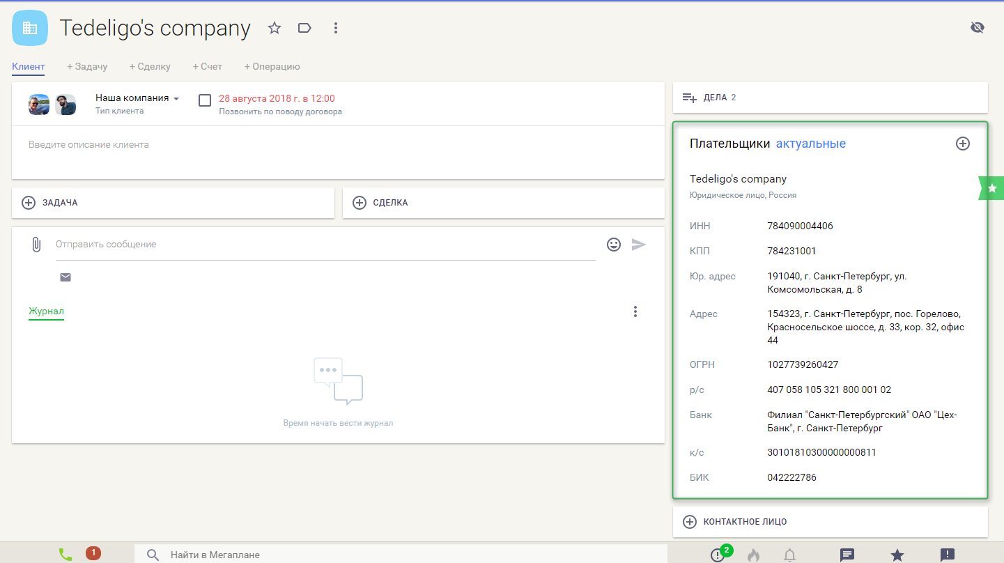Open the journal three-dot options menu
The image size is (1004, 563).
635,311
